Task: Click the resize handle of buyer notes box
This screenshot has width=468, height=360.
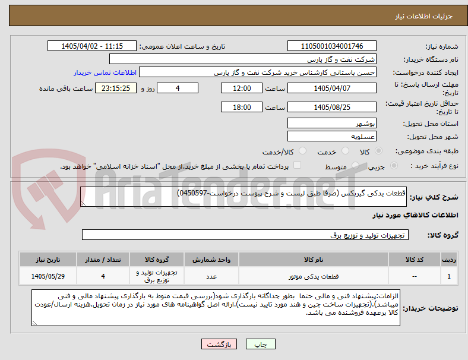Action: pyautogui.click(x=34, y=323)
